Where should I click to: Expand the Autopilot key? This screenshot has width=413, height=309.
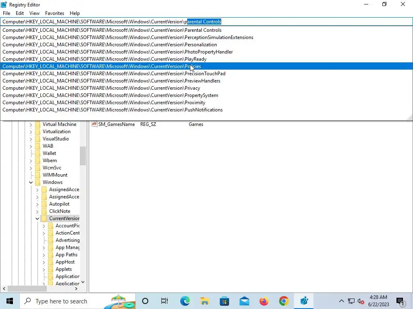tap(37, 204)
